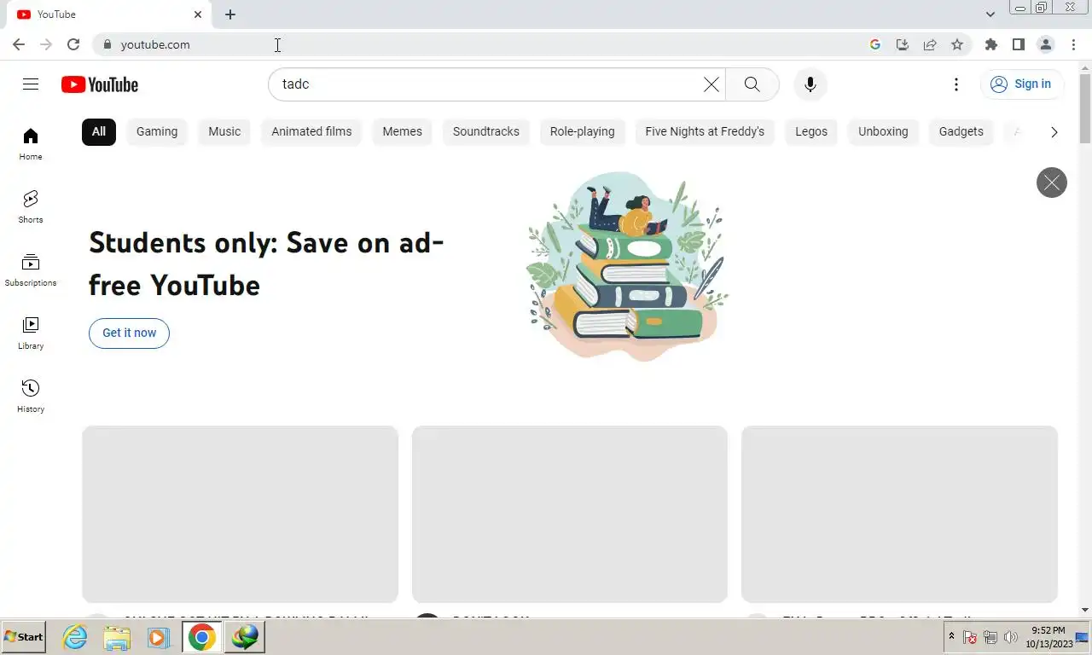Clear the search text with X

(711, 84)
